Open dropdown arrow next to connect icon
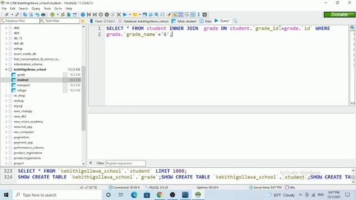 pyautogui.click(x=12, y=14)
